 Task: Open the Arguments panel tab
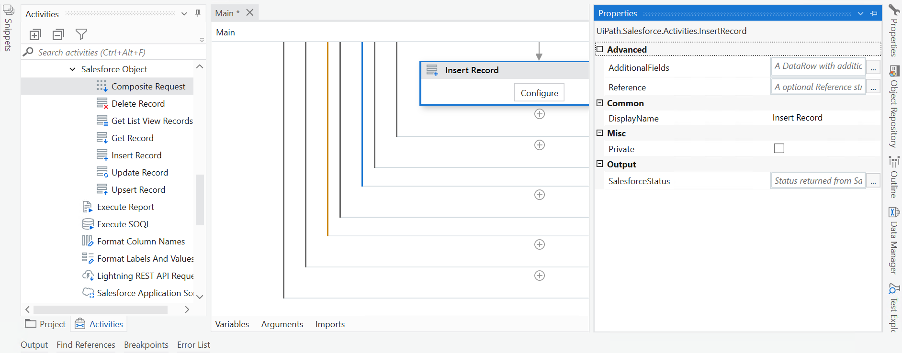(282, 324)
